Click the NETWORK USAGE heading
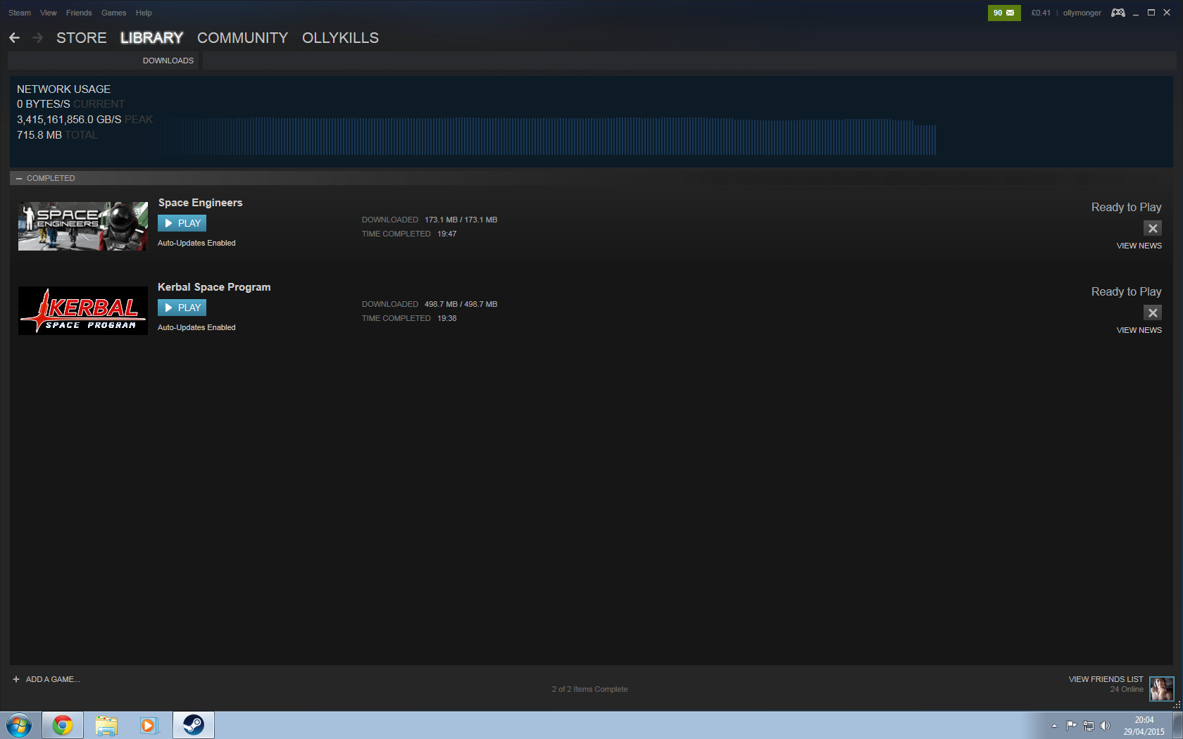The height and width of the screenshot is (739, 1183). click(x=64, y=89)
